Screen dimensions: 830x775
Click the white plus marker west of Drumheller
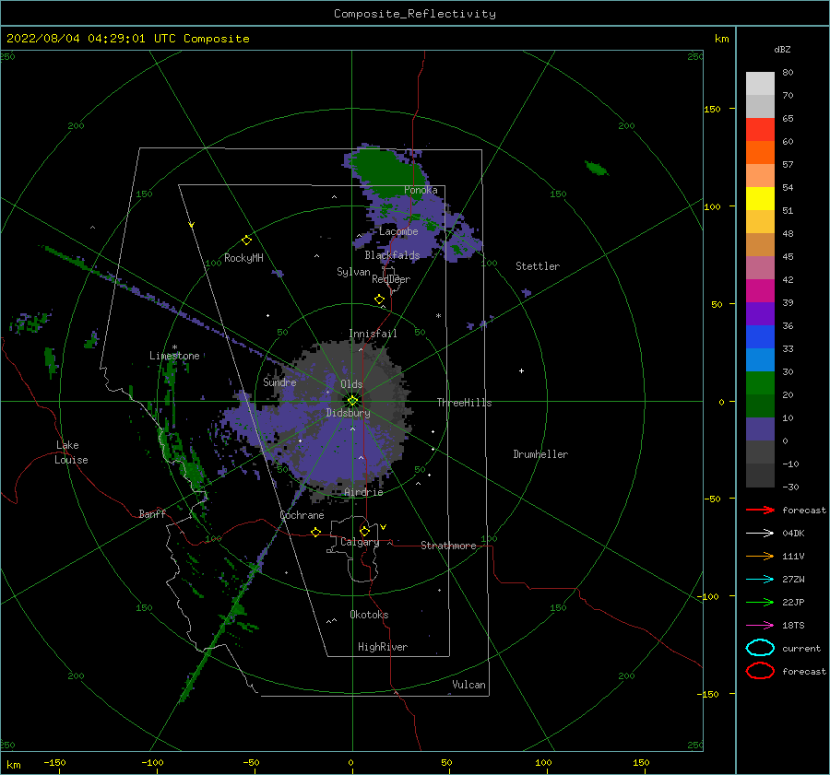point(521,370)
